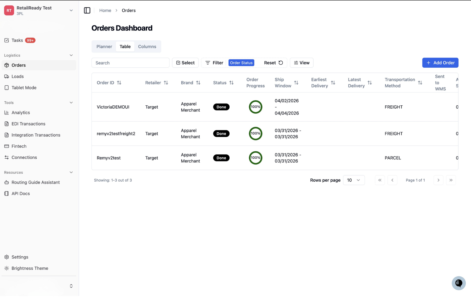Expand the RetailReady Test account switcher
The width and height of the screenshot is (471, 298).
click(71, 10)
